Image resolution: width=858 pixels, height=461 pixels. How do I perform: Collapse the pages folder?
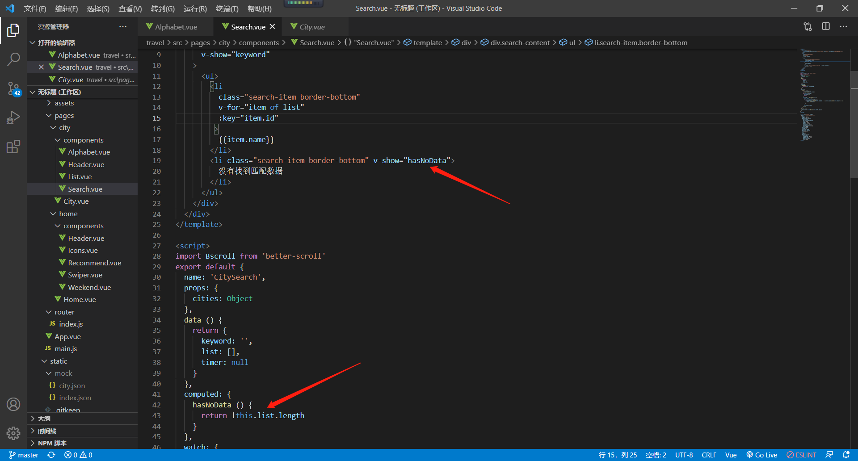[49, 115]
